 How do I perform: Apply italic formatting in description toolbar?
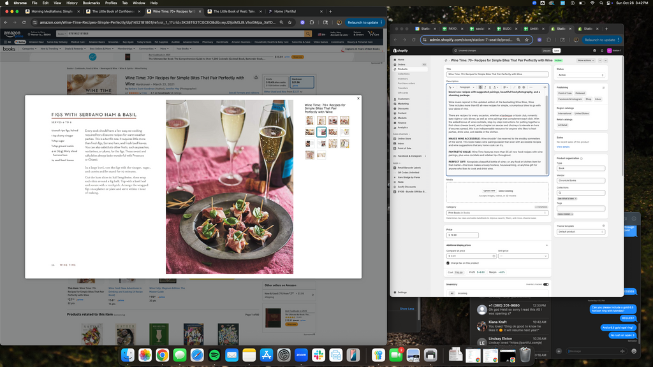485,87
